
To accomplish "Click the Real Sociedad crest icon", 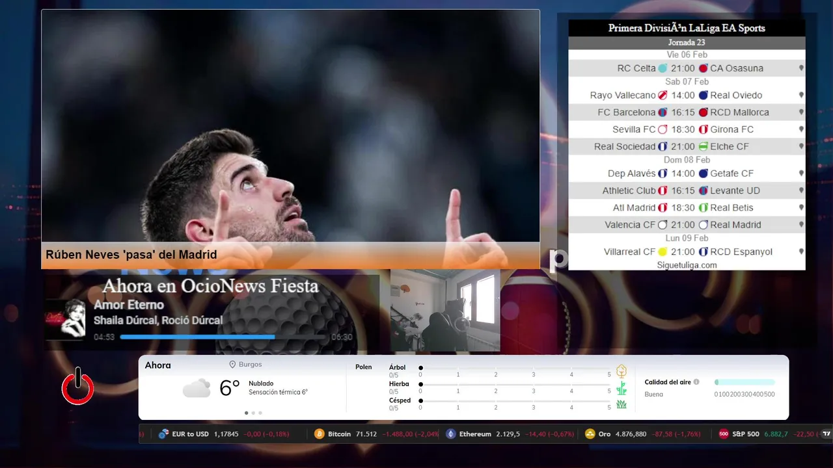I will pyautogui.click(x=662, y=146).
